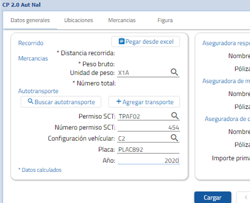This screenshot has width=250, height=203.
Task: Switch to the Ubicaciones tab
Action: point(79,20)
